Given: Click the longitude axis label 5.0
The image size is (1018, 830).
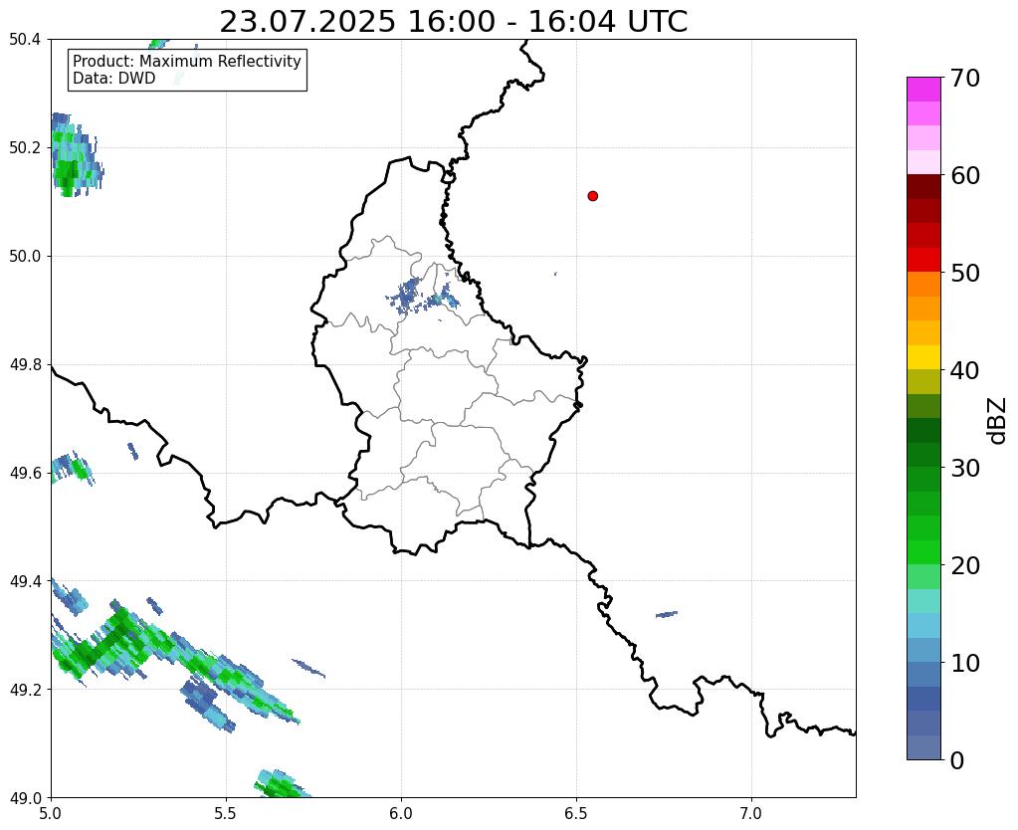Looking at the screenshot, I should pos(51,814).
